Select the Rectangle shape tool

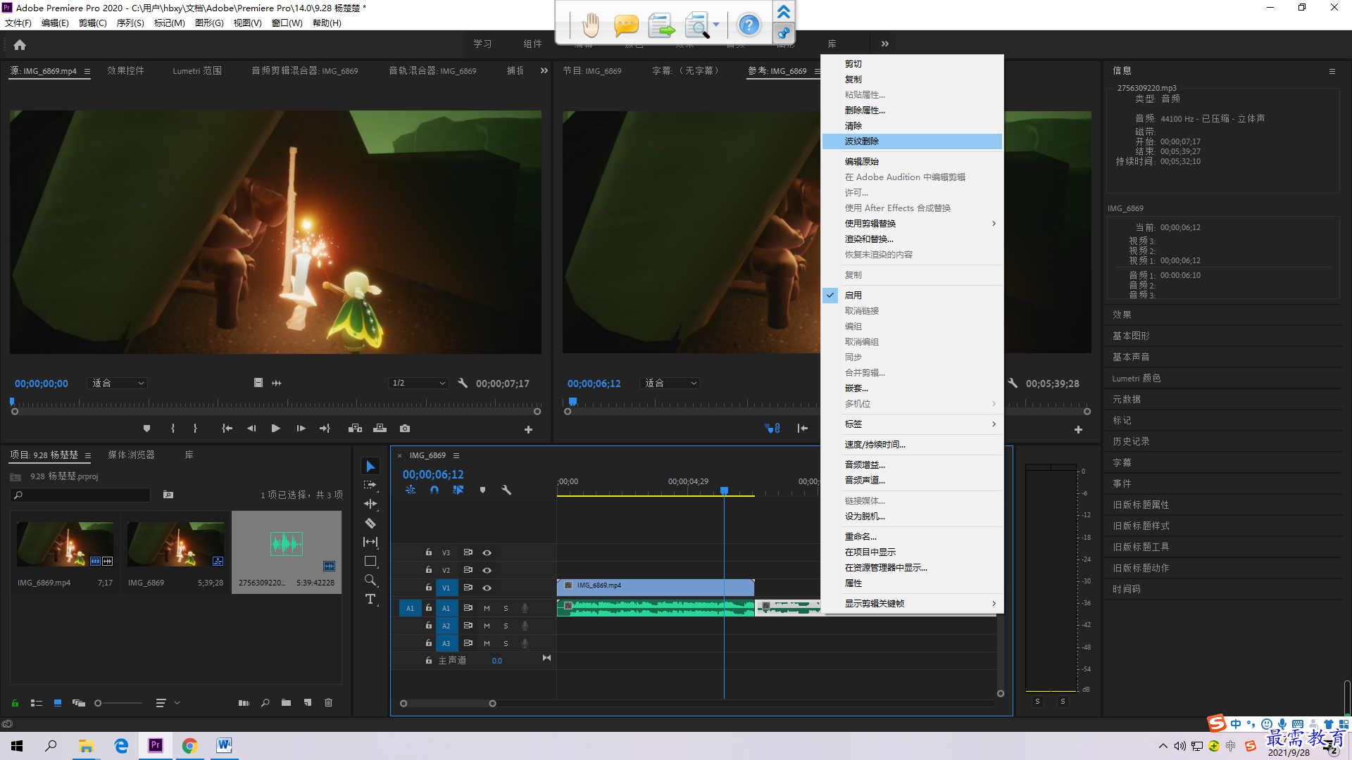coord(370,561)
